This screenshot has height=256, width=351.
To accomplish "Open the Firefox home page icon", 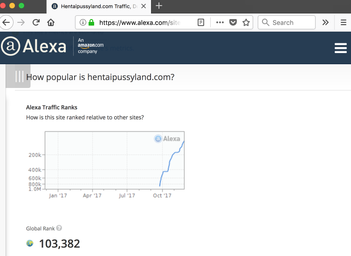I will (51, 22).
